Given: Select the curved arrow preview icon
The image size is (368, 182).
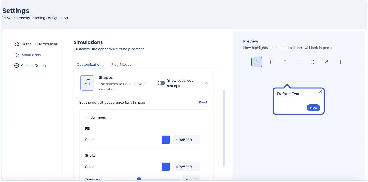Looking at the screenshot, I should coord(284,62).
